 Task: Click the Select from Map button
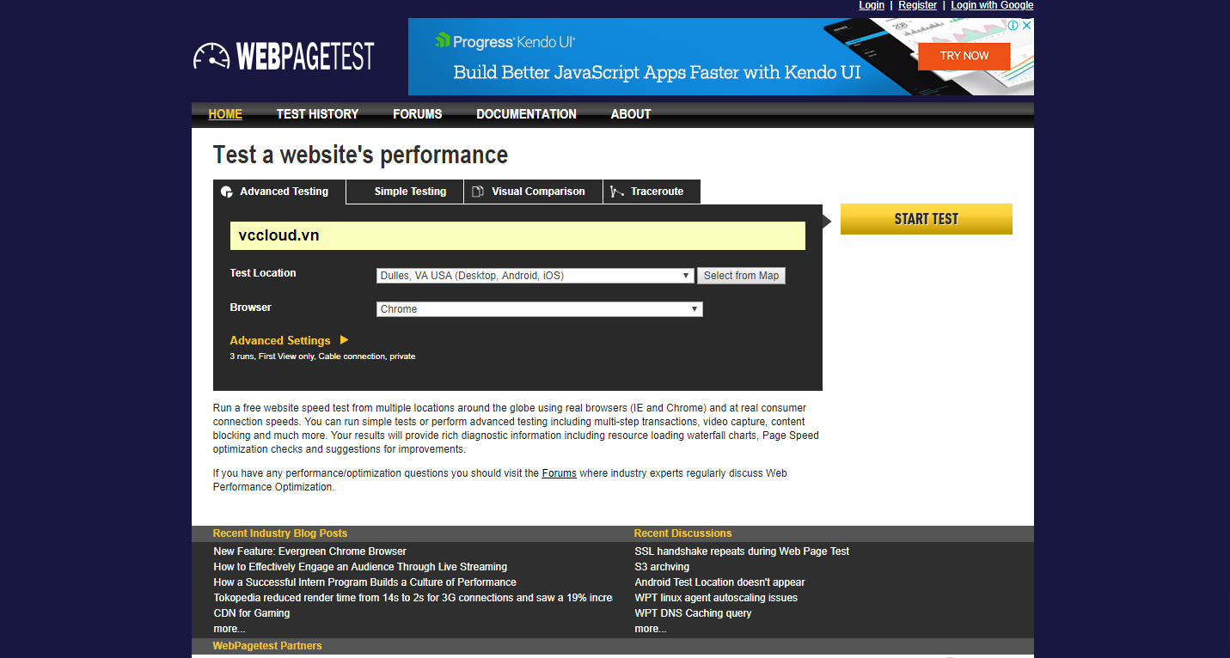[x=741, y=276]
